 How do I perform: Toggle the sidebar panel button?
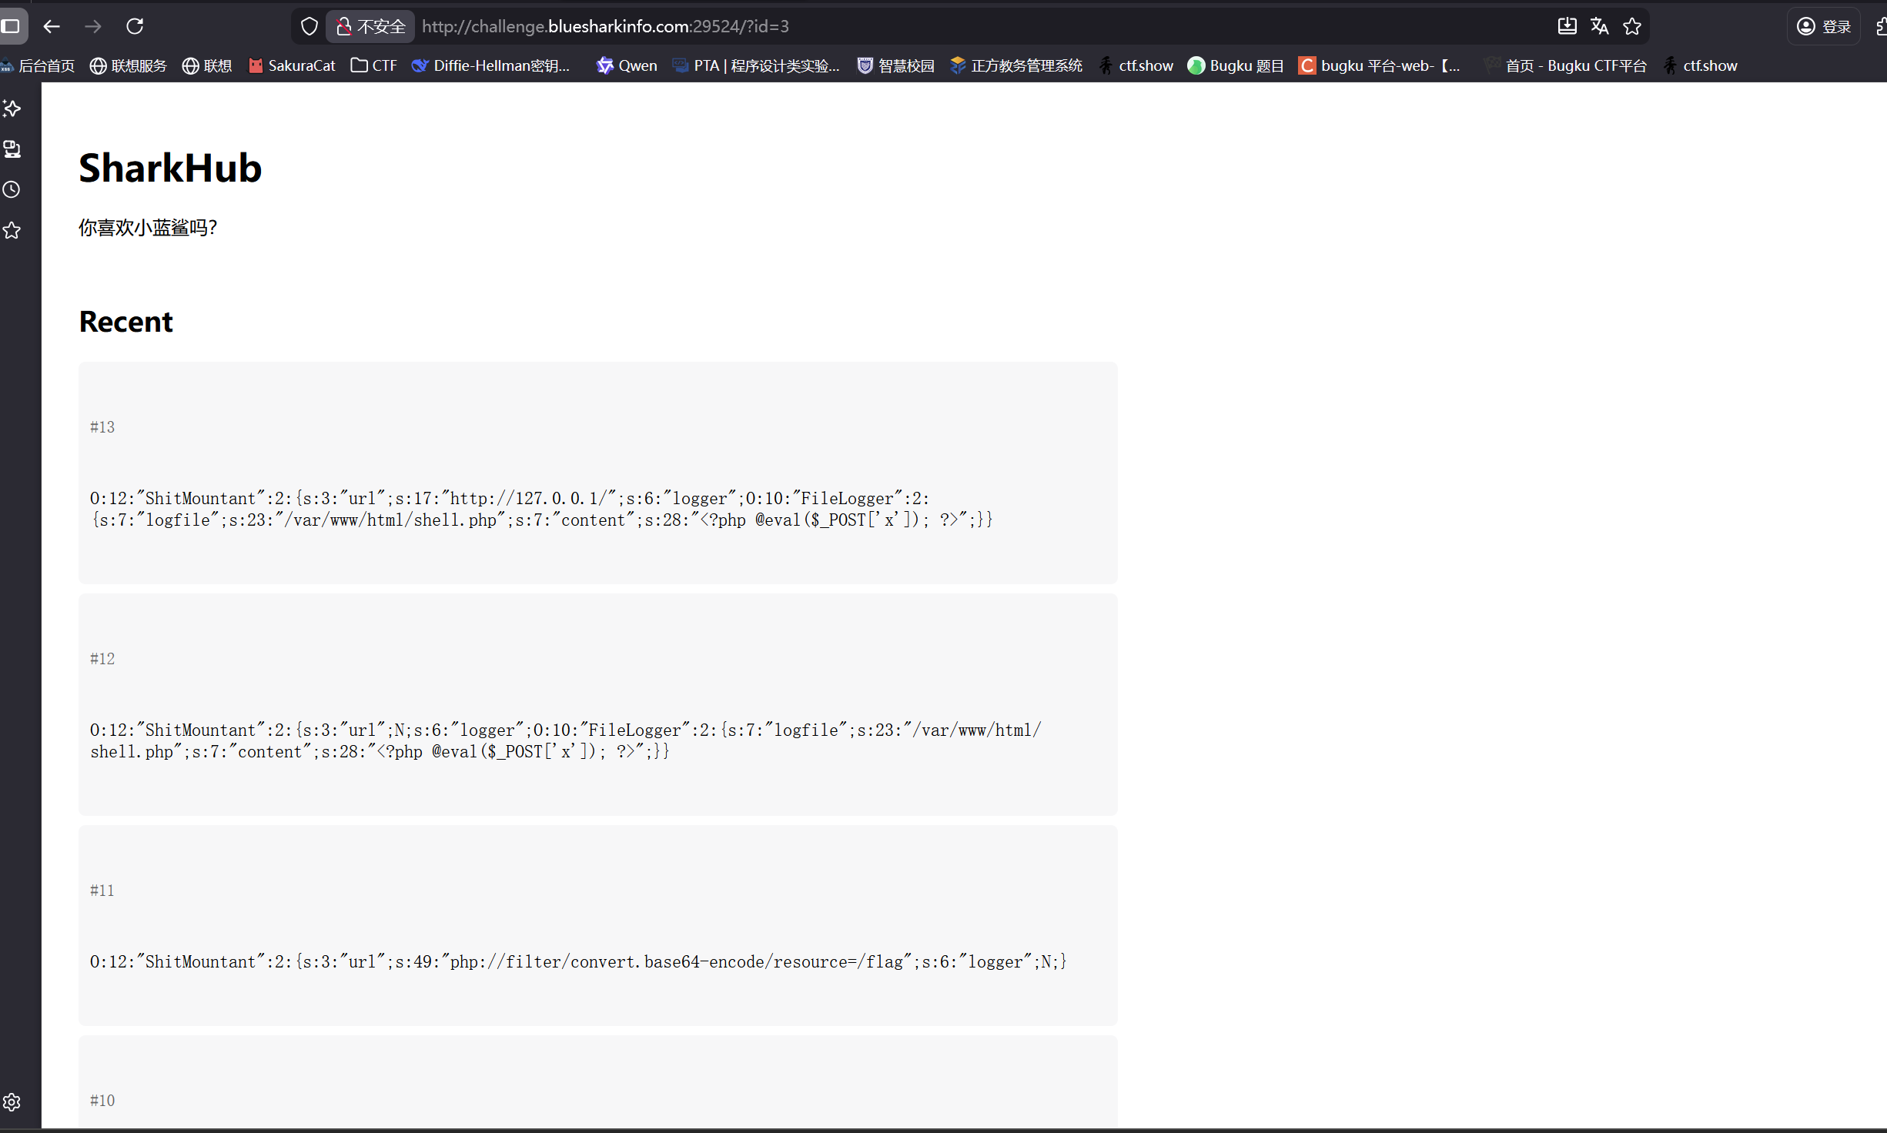point(12,26)
